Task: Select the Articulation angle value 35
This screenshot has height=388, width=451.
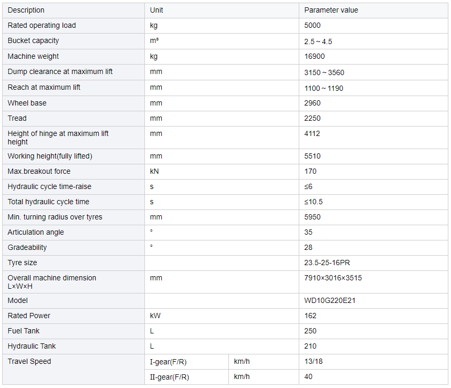Action: click(308, 232)
